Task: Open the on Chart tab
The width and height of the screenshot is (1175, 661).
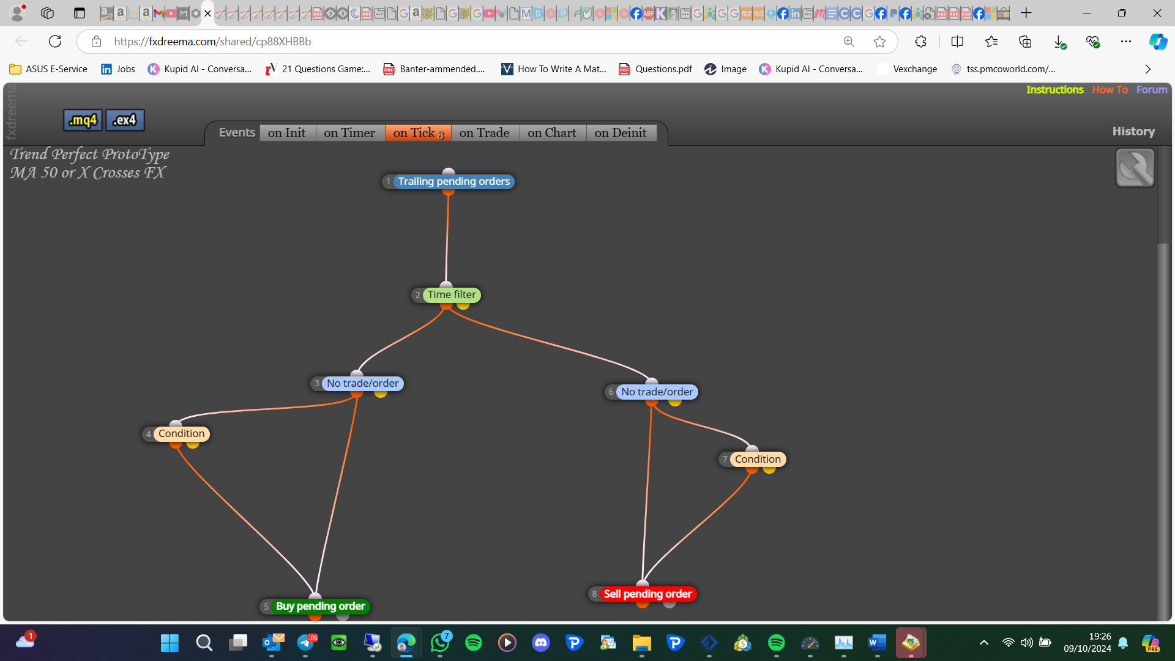Action: click(x=552, y=133)
